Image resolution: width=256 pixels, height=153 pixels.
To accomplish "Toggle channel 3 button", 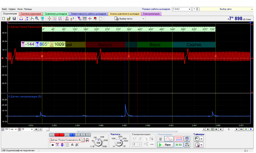I will click(67, 135).
